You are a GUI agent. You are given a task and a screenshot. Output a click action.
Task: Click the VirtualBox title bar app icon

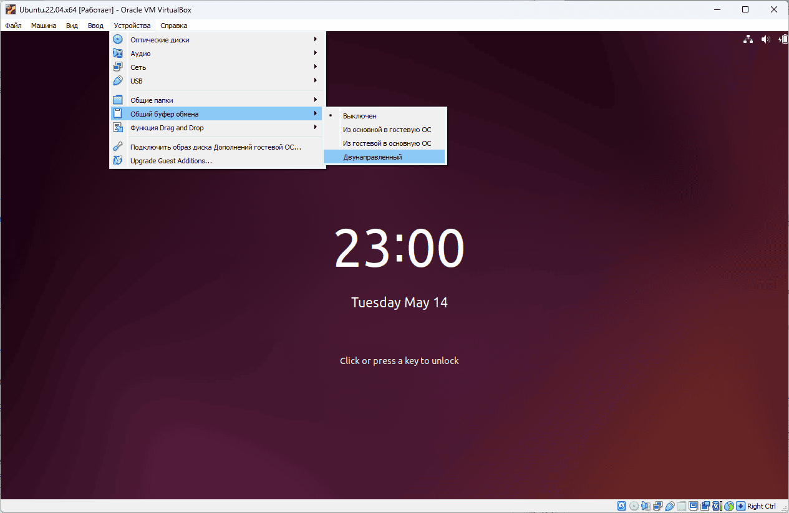click(10, 9)
